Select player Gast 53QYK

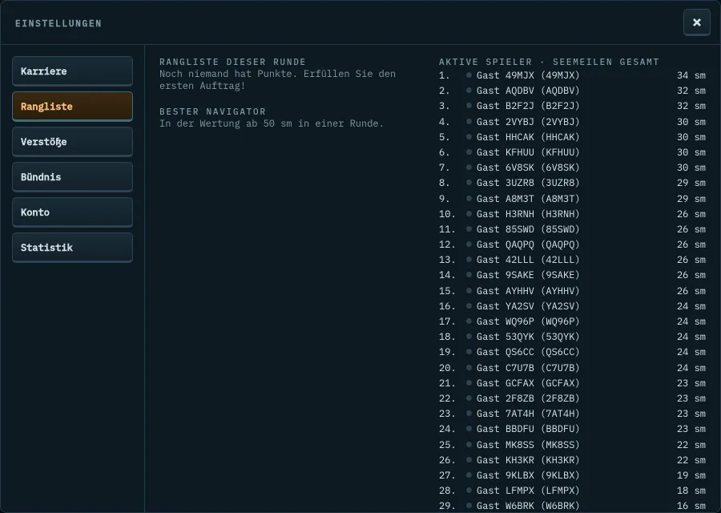[x=572, y=337]
